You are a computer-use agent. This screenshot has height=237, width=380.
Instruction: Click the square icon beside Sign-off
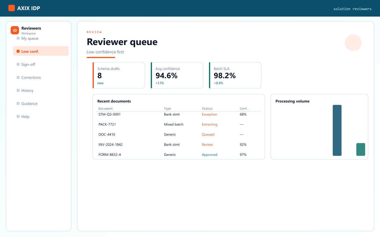pos(18,64)
